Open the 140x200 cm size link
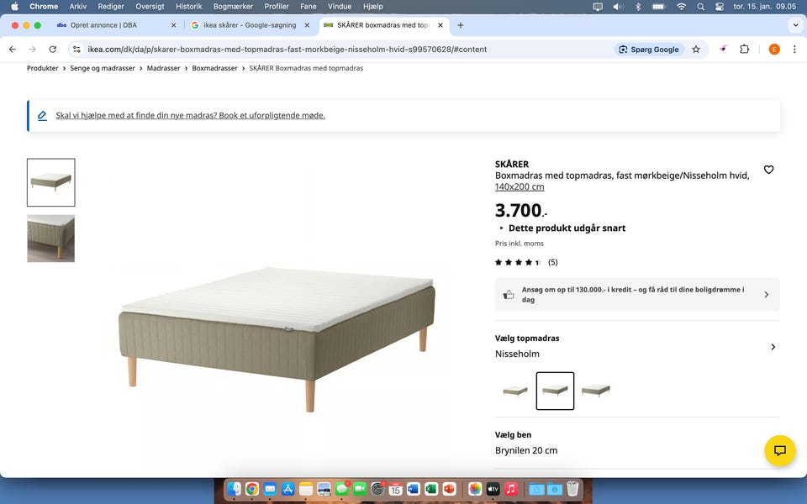807x504 pixels. [x=520, y=186]
